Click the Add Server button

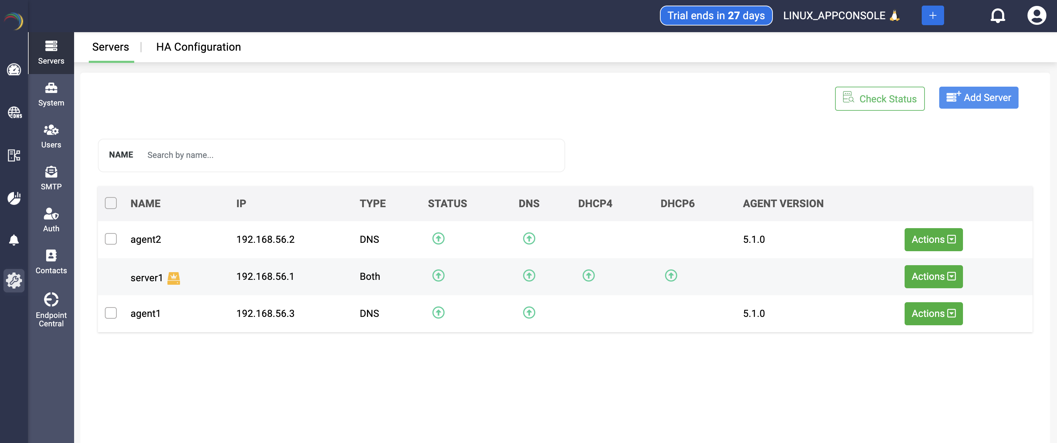tap(978, 97)
